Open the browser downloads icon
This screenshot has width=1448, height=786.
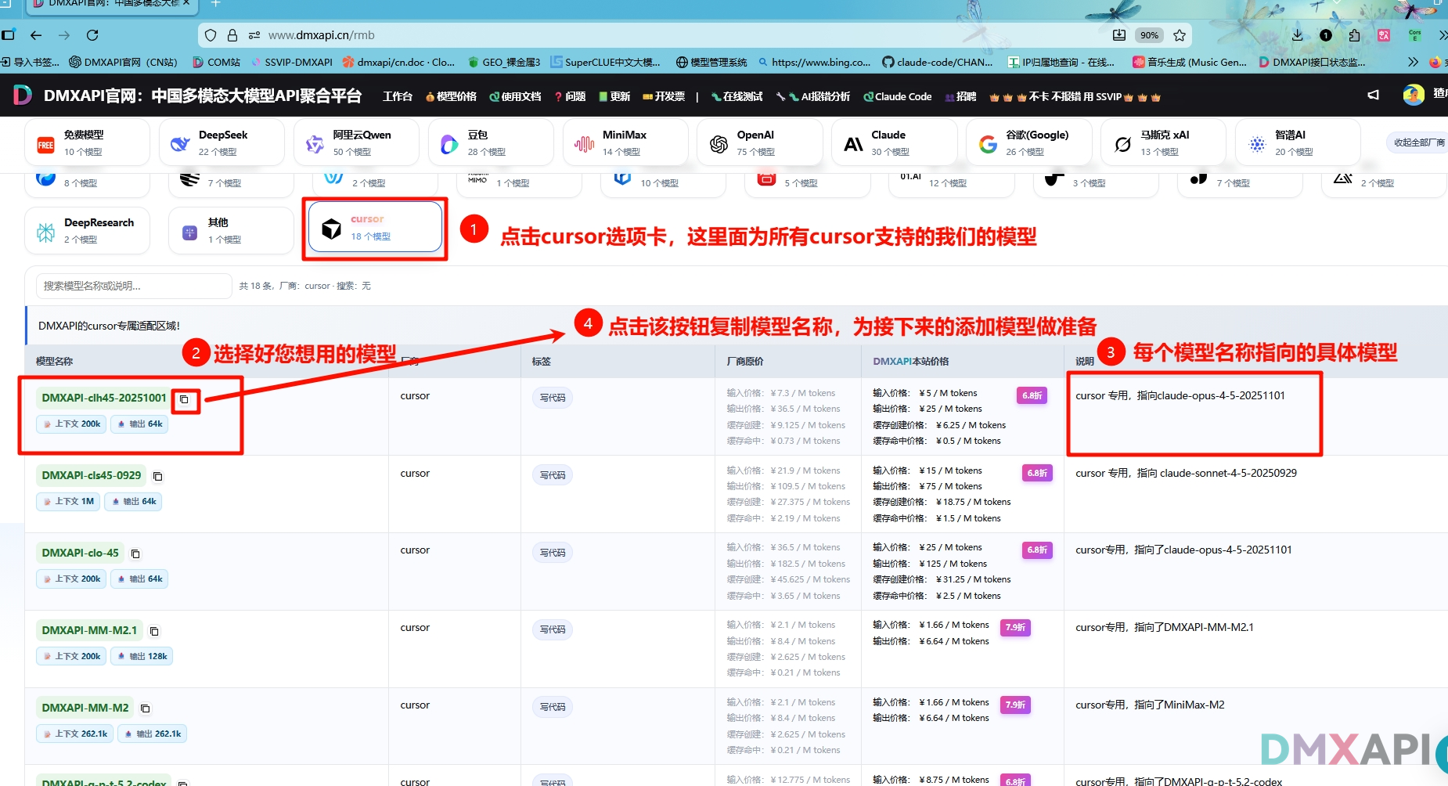(1297, 35)
